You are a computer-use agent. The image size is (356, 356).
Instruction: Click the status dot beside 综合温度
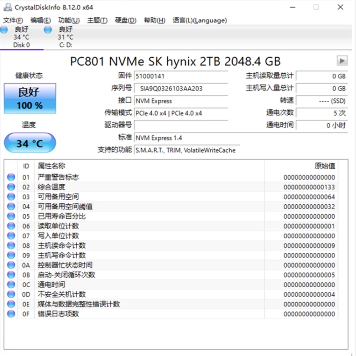[11, 187]
